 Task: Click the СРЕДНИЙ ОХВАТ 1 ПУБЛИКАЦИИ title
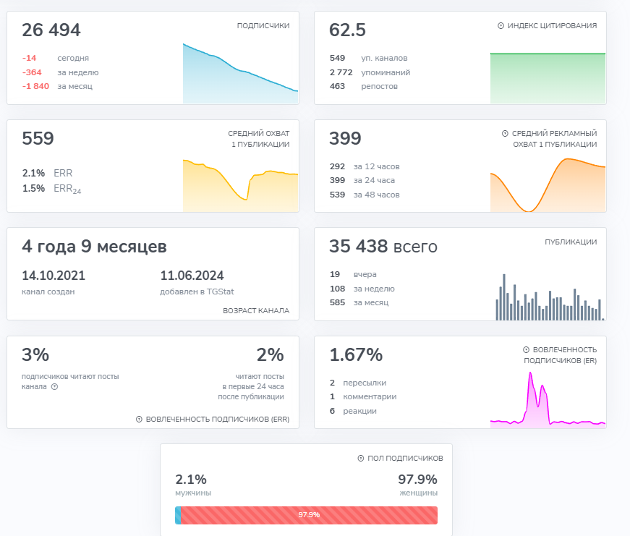pos(259,139)
